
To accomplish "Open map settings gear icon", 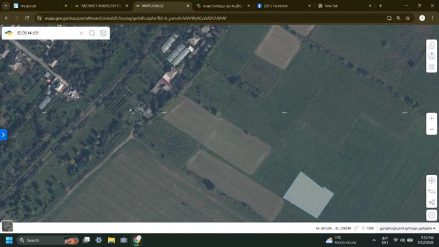I will tap(431, 215).
